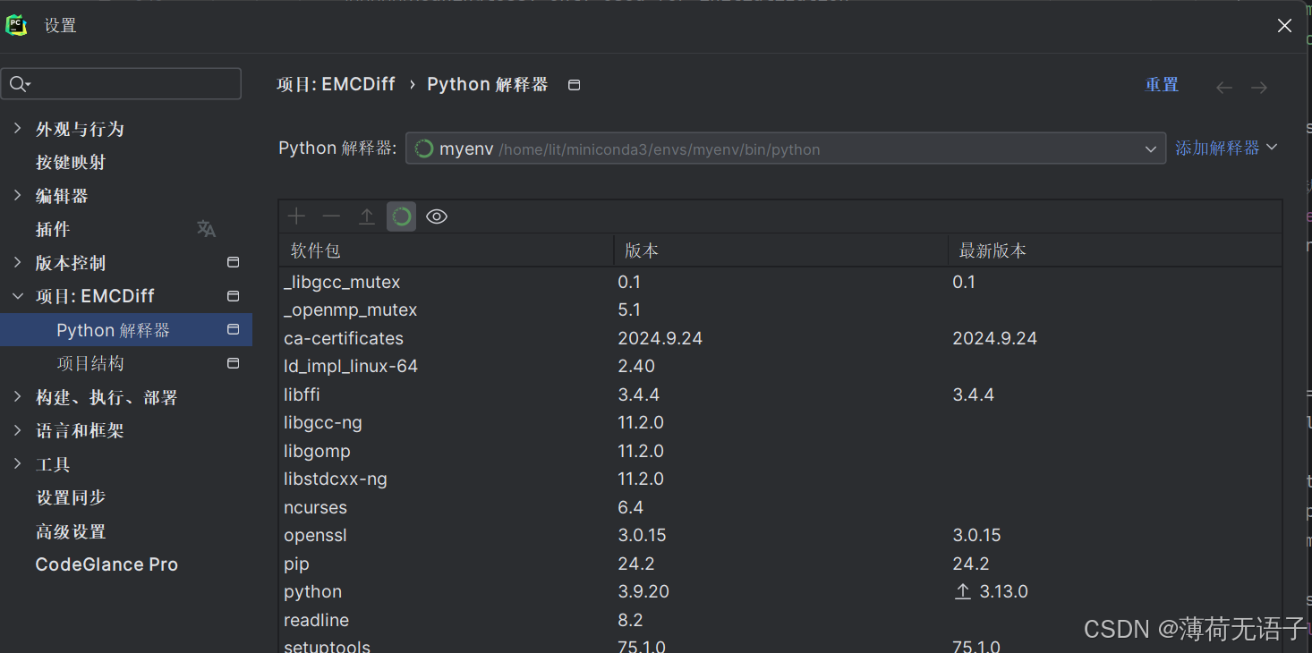The image size is (1312, 653).
Task: Open 高级设置 page
Action: click(71, 531)
